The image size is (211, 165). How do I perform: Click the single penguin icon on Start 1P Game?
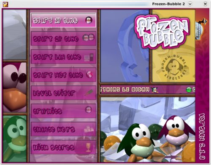click(x=89, y=20)
